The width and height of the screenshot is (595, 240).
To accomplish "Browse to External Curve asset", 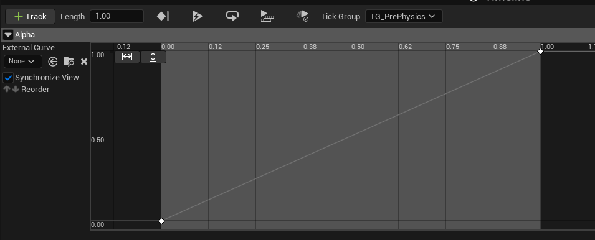I will (x=69, y=62).
